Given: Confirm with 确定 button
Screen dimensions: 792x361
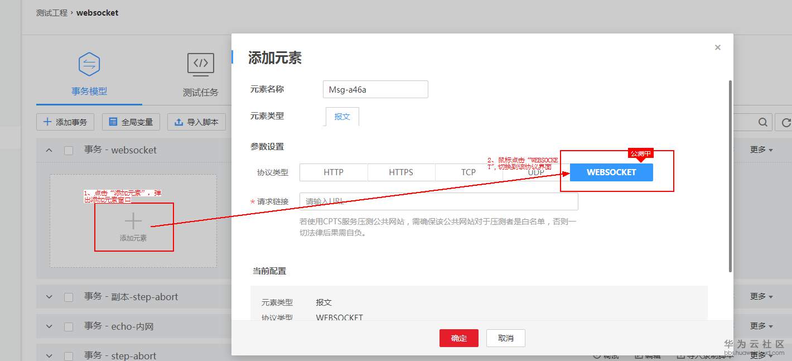Looking at the screenshot, I should pos(459,338).
